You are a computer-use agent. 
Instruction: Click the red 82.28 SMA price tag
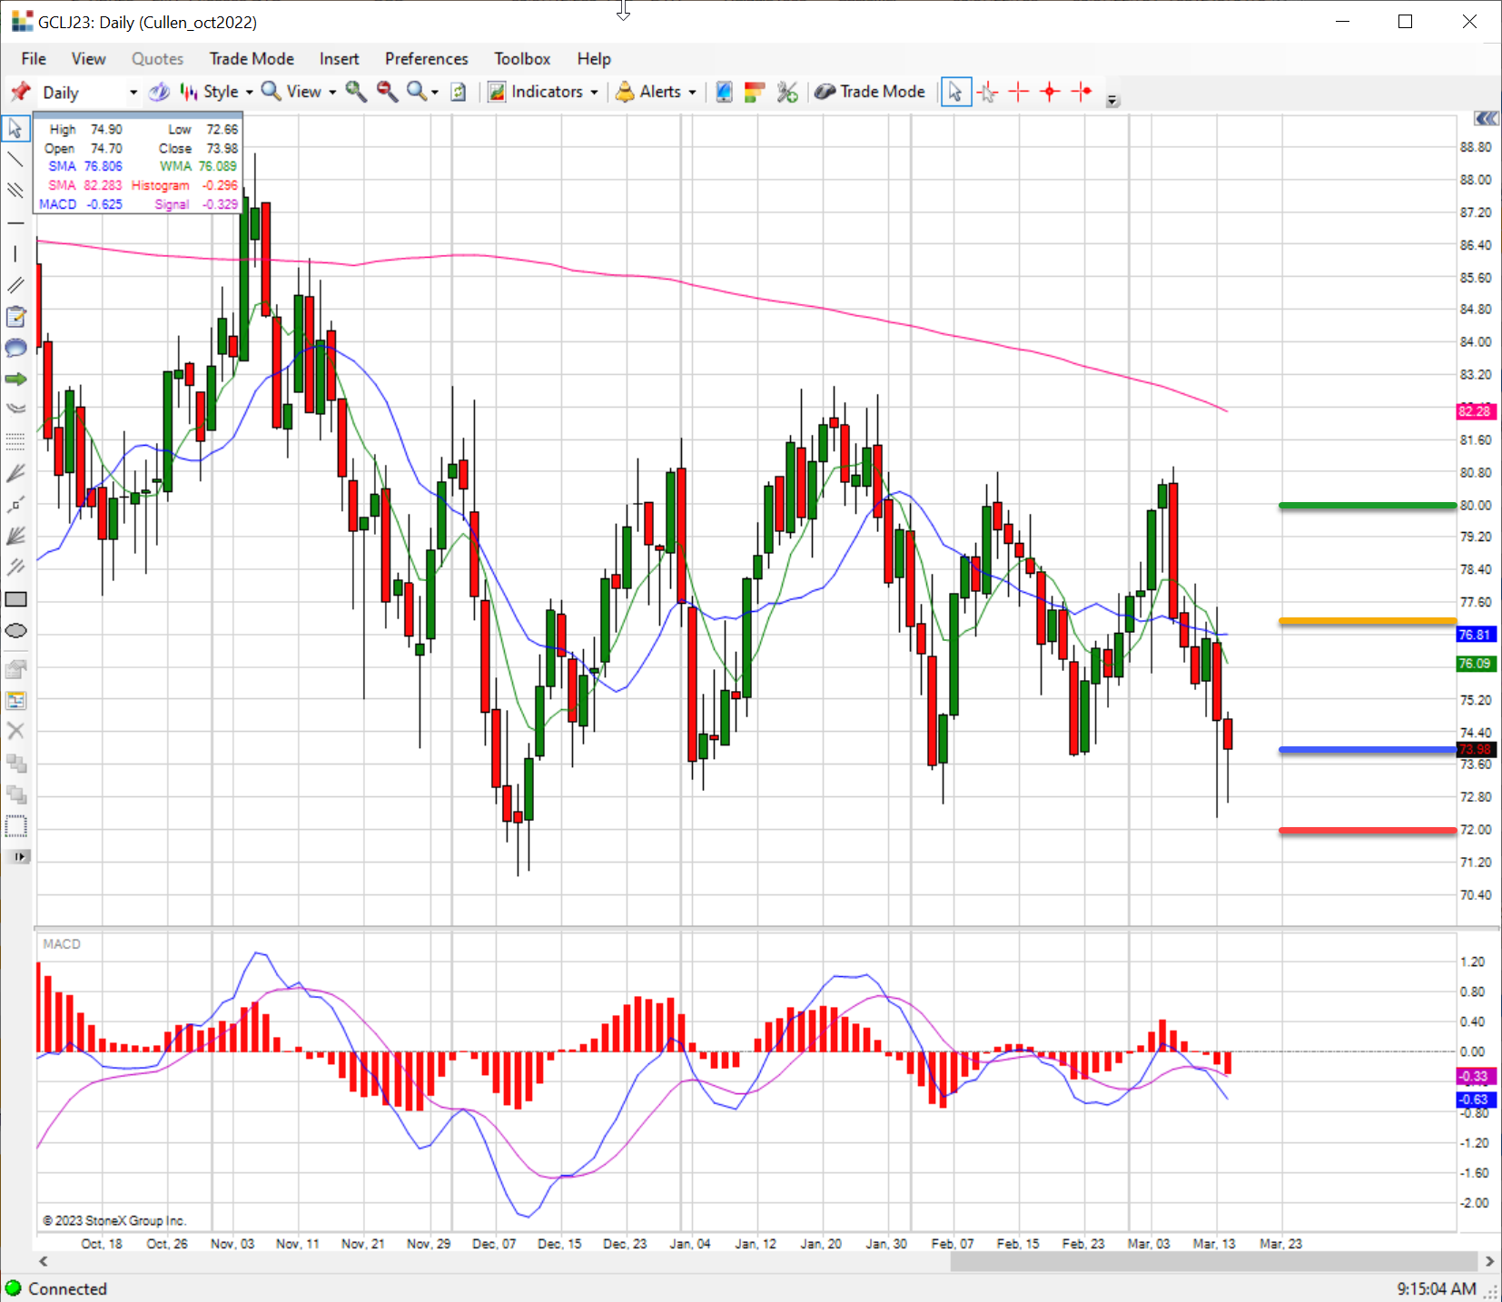[x=1475, y=411]
